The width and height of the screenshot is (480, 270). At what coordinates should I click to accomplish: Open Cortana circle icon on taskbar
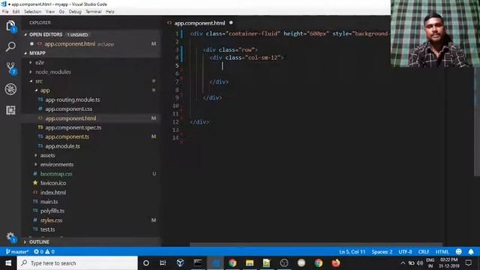[146, 263]
